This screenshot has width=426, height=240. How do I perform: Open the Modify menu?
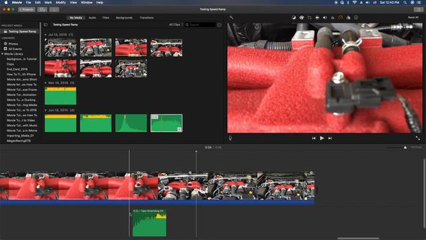pos(61,3)
